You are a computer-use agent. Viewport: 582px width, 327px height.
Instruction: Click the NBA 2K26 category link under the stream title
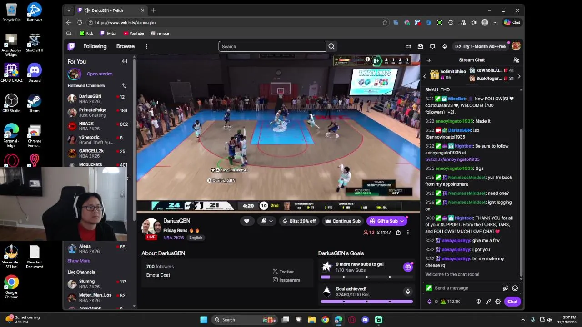[174, 238]
